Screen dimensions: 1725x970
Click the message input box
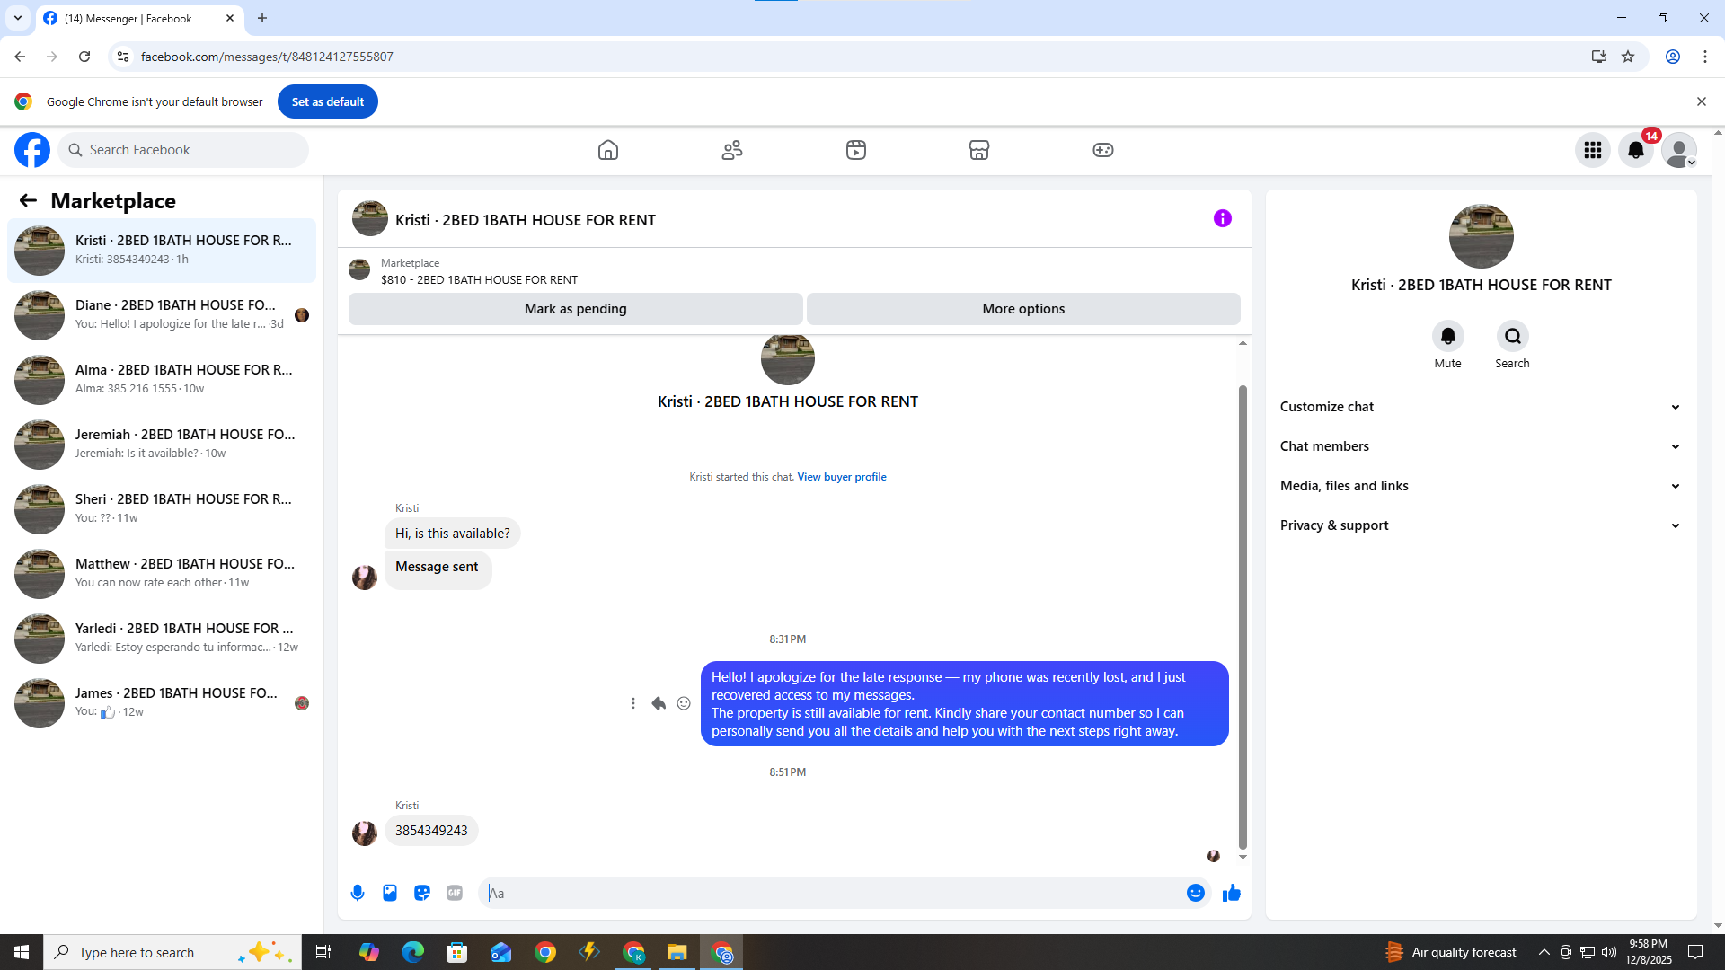pyautogui.click(x=832, y=893)
